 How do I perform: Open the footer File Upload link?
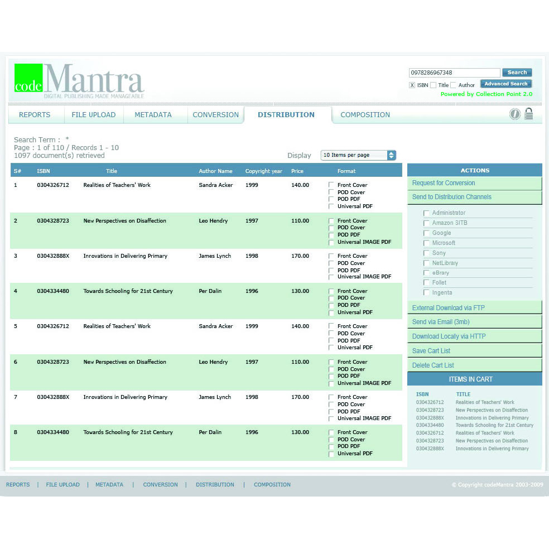tap(62, 485)
